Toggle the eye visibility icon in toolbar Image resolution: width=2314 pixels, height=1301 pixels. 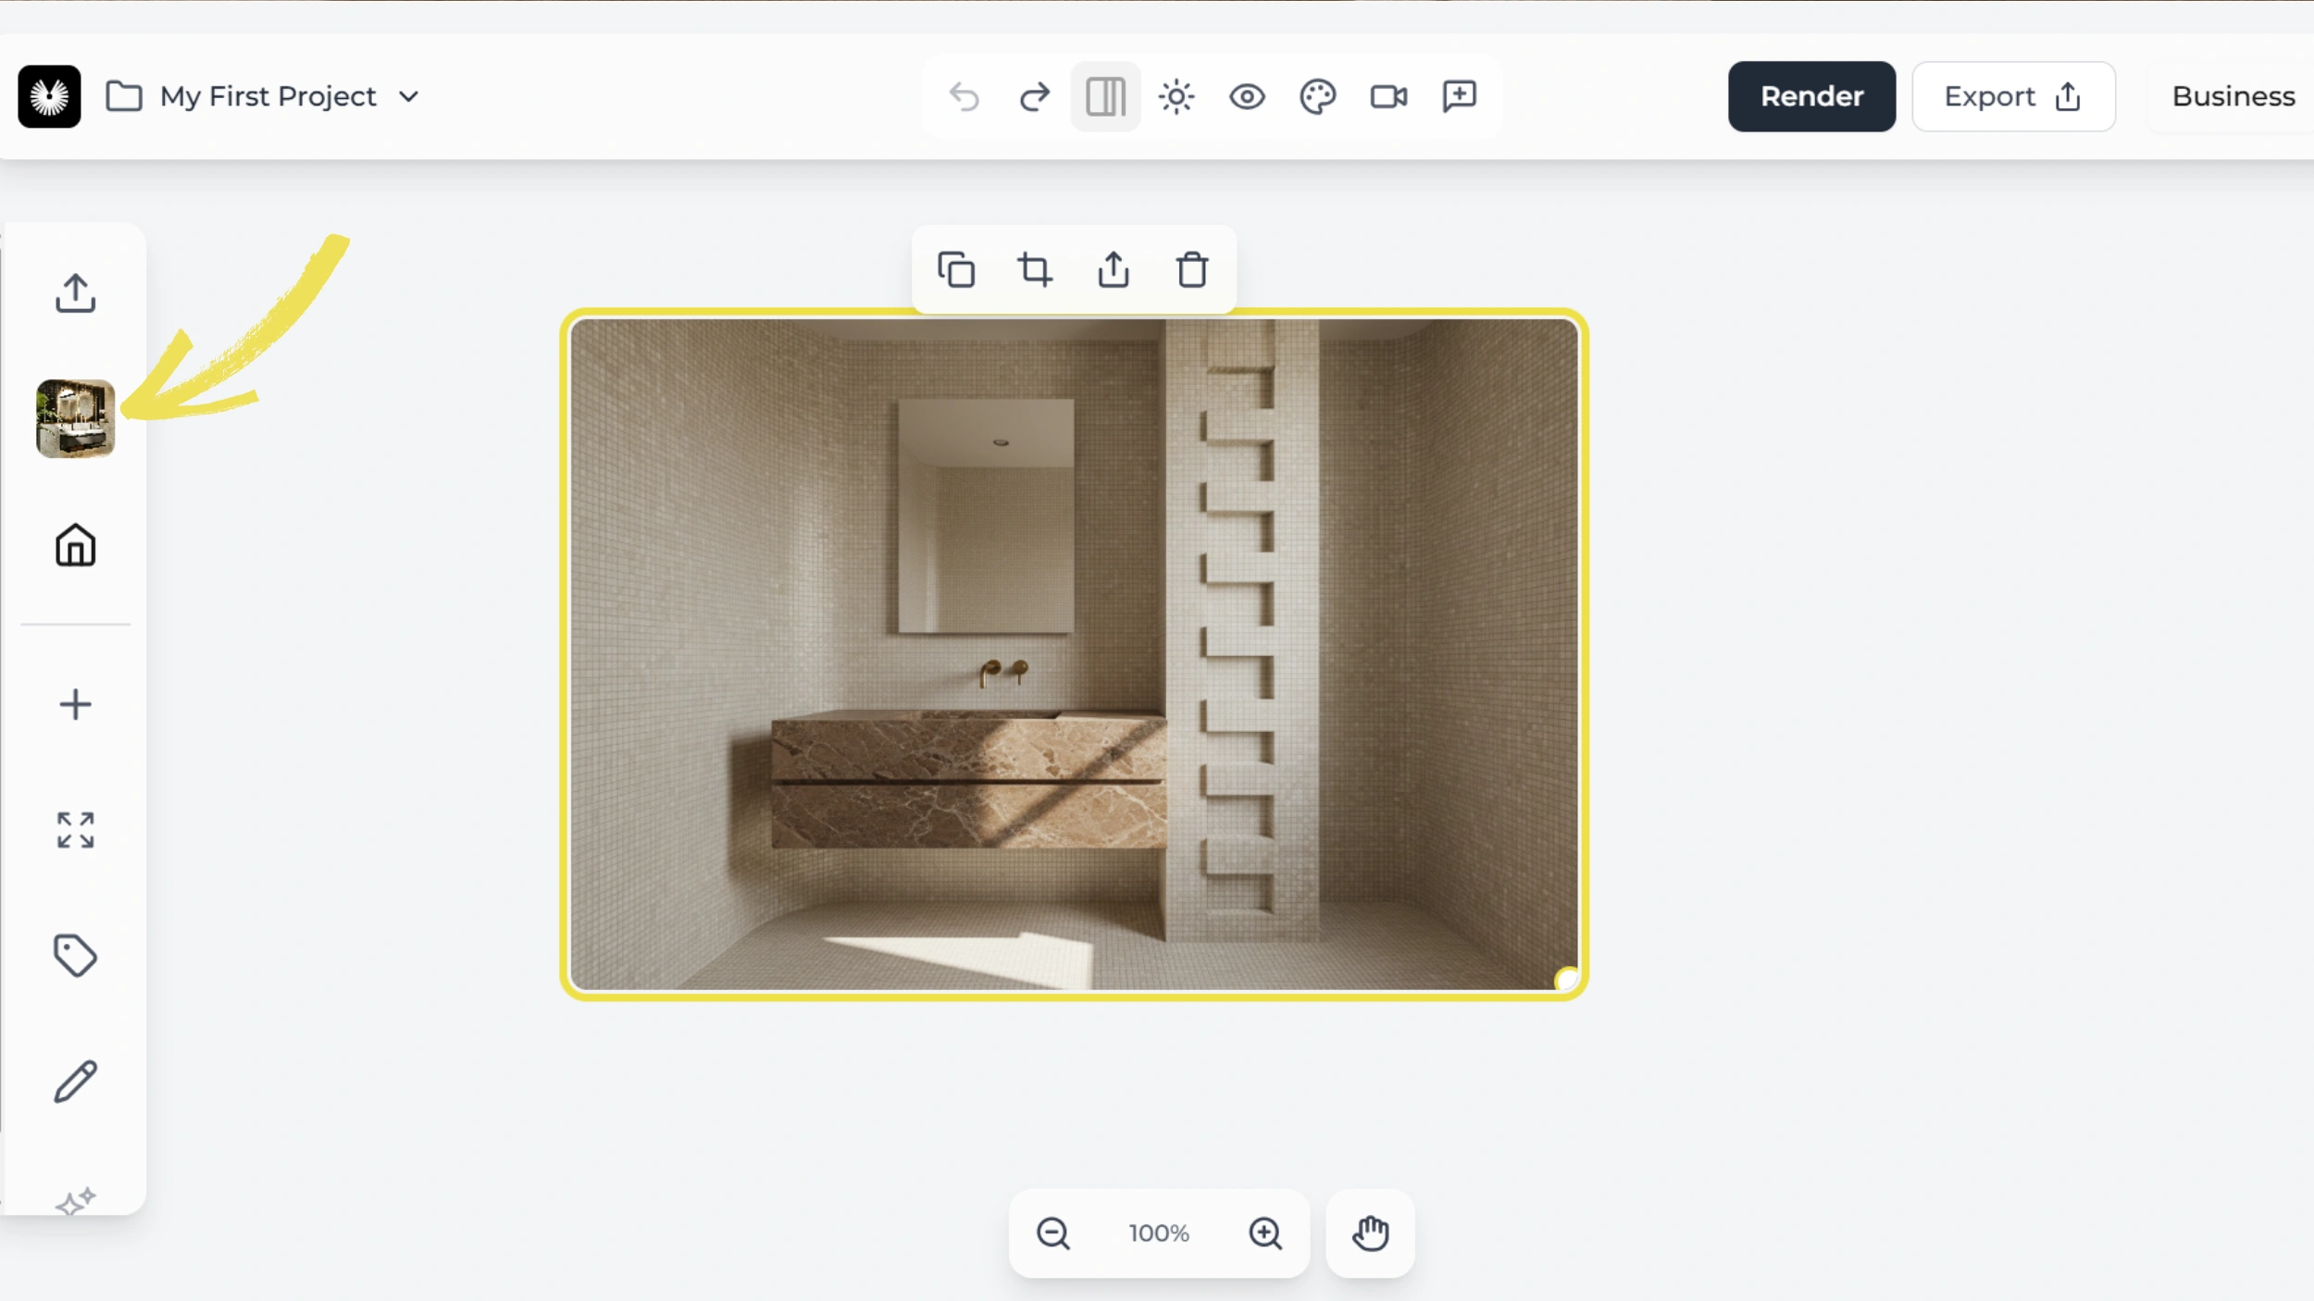(1247, 96)
